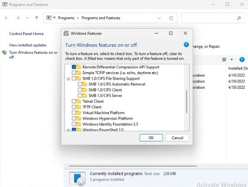The width and height of the screenshot is (248, 187).
Task: Enable Virtual Machine Platform checkbox
Action: click(74, 113)
